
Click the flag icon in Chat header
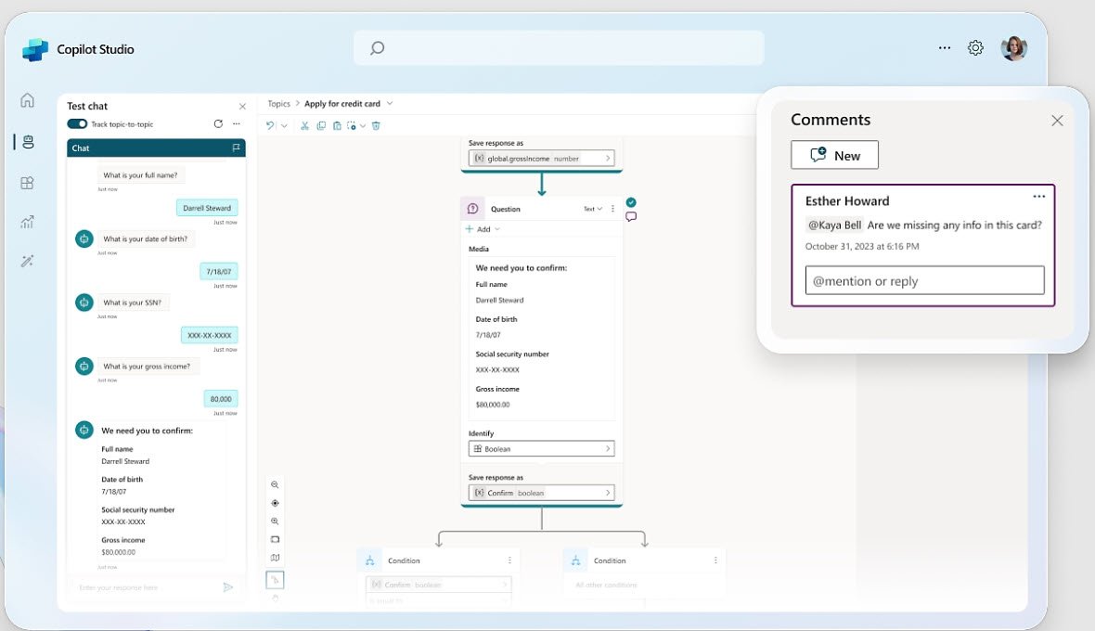[236, 148]
